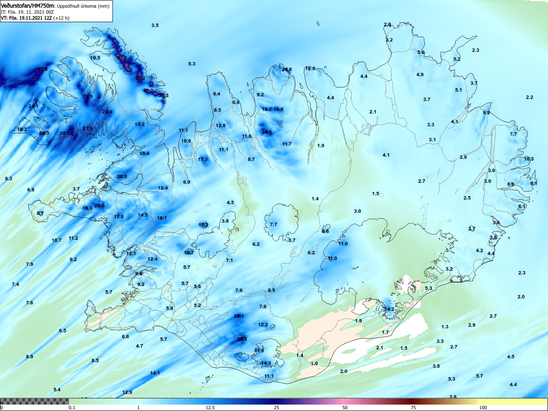Click the 17.2 value on the map

click(x=203, y=225)
